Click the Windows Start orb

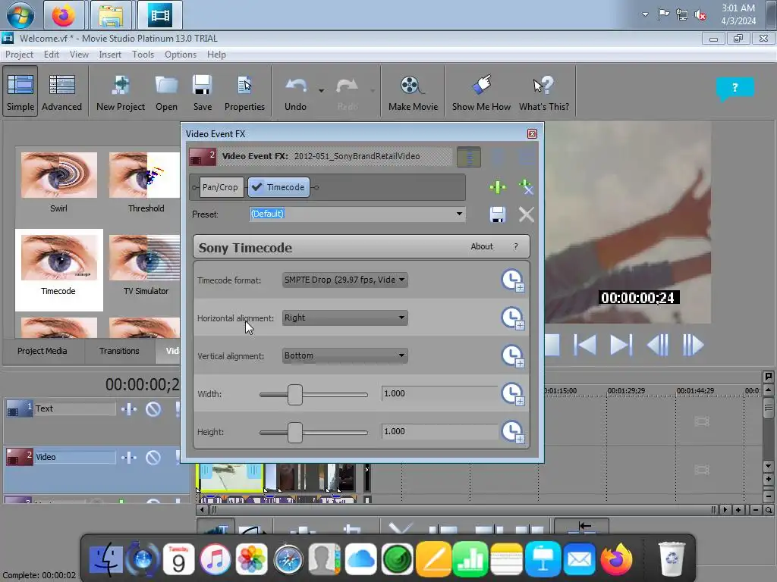20,15
